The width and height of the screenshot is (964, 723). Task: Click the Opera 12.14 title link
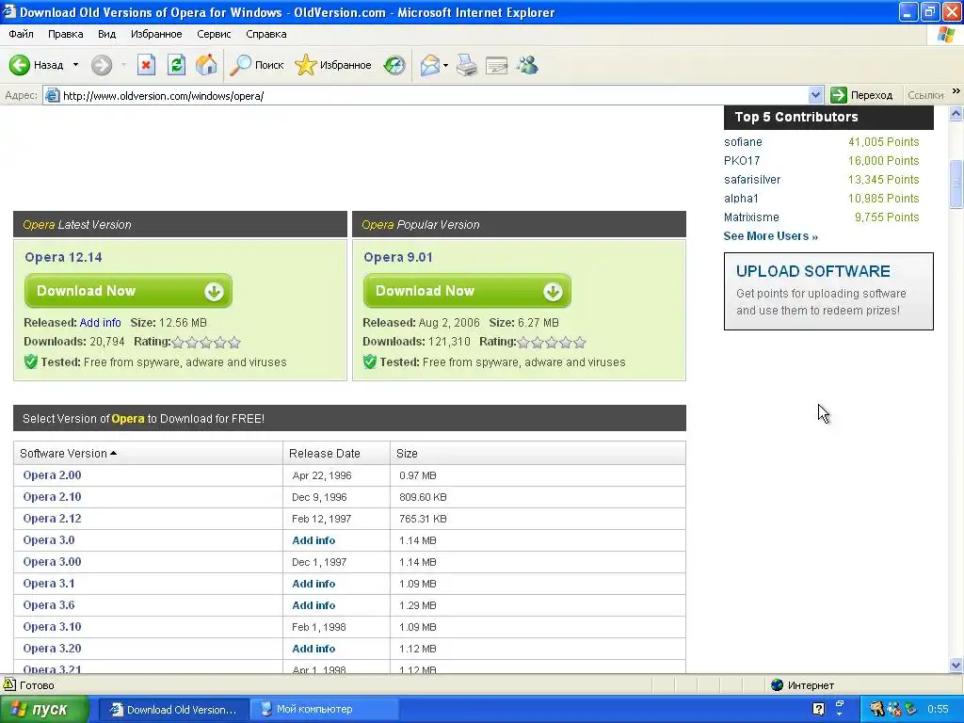[x=63, y=257]
